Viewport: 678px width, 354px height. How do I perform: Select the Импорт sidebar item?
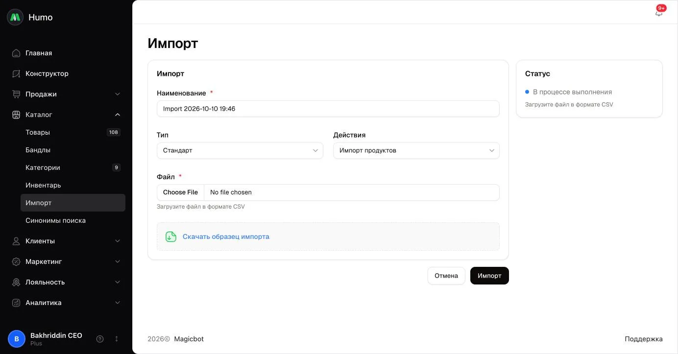(x=73, y=203)
